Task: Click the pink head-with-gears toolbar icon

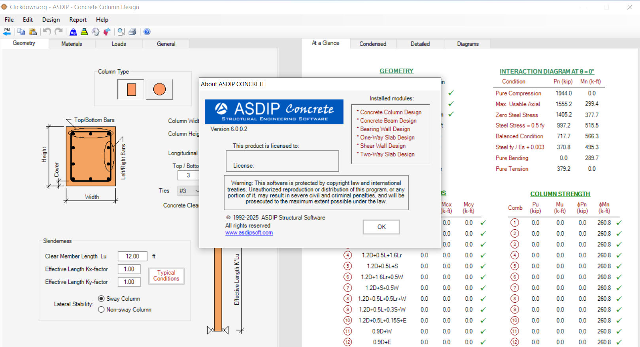Action: (107, 32)
